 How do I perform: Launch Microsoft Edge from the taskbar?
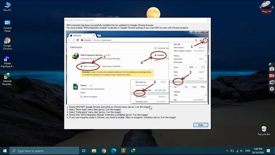tap(113, 151)
